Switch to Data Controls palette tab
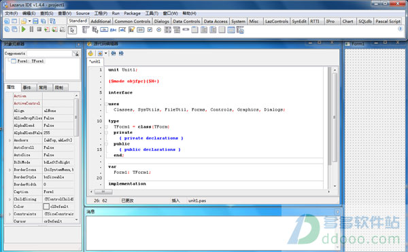 click(186, 21)
